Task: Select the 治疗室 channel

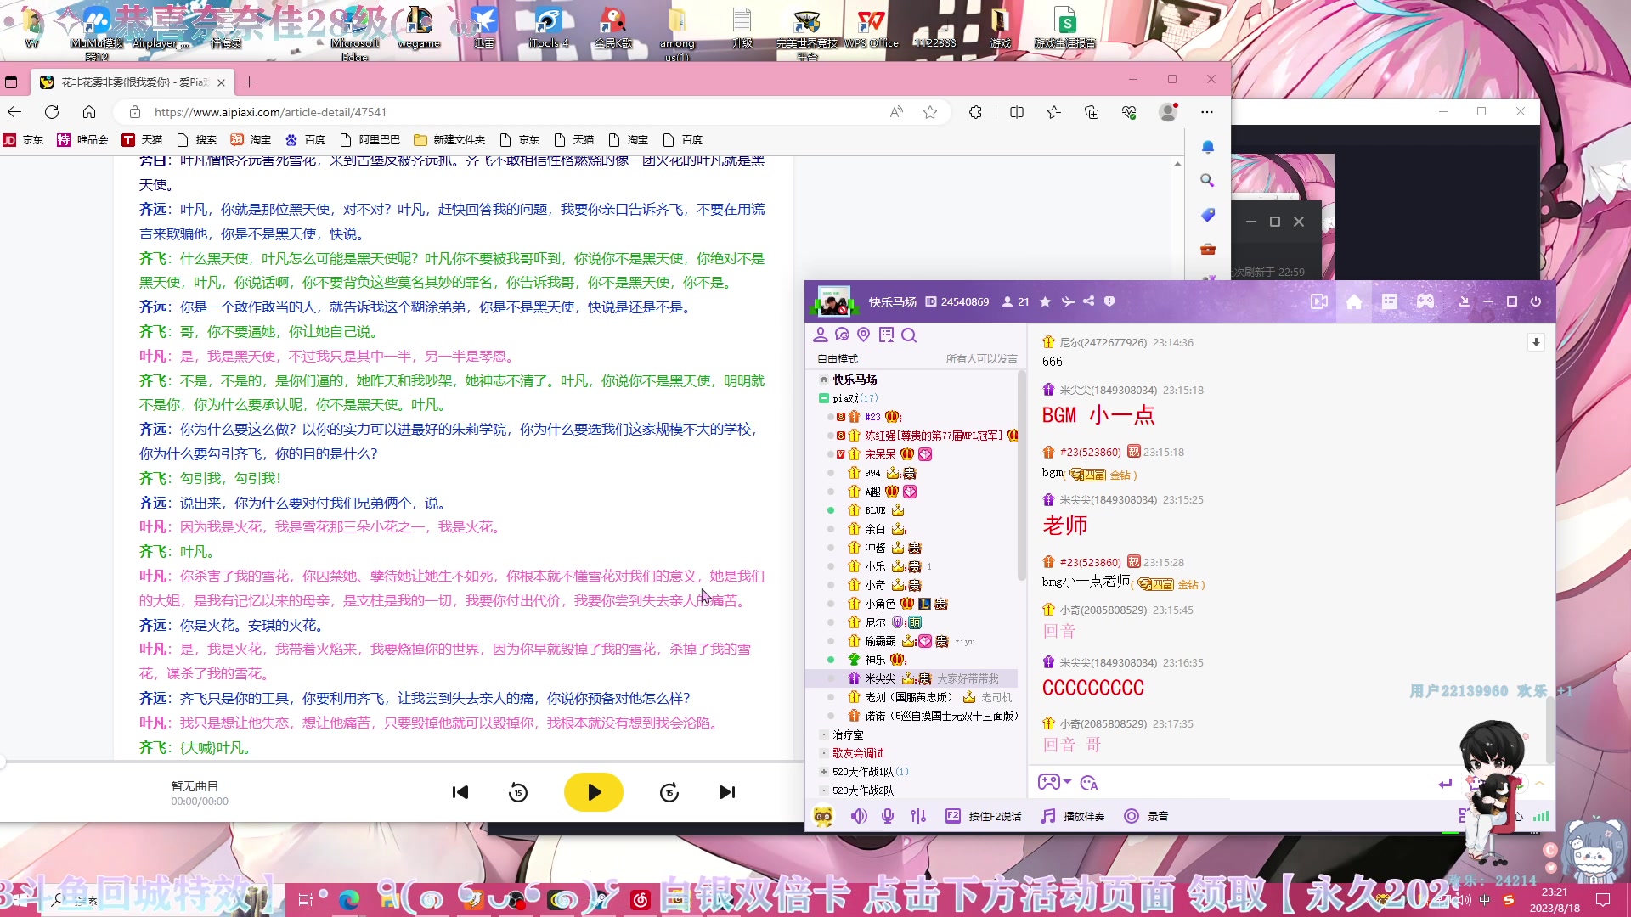Action: click(x=848, y=734)
